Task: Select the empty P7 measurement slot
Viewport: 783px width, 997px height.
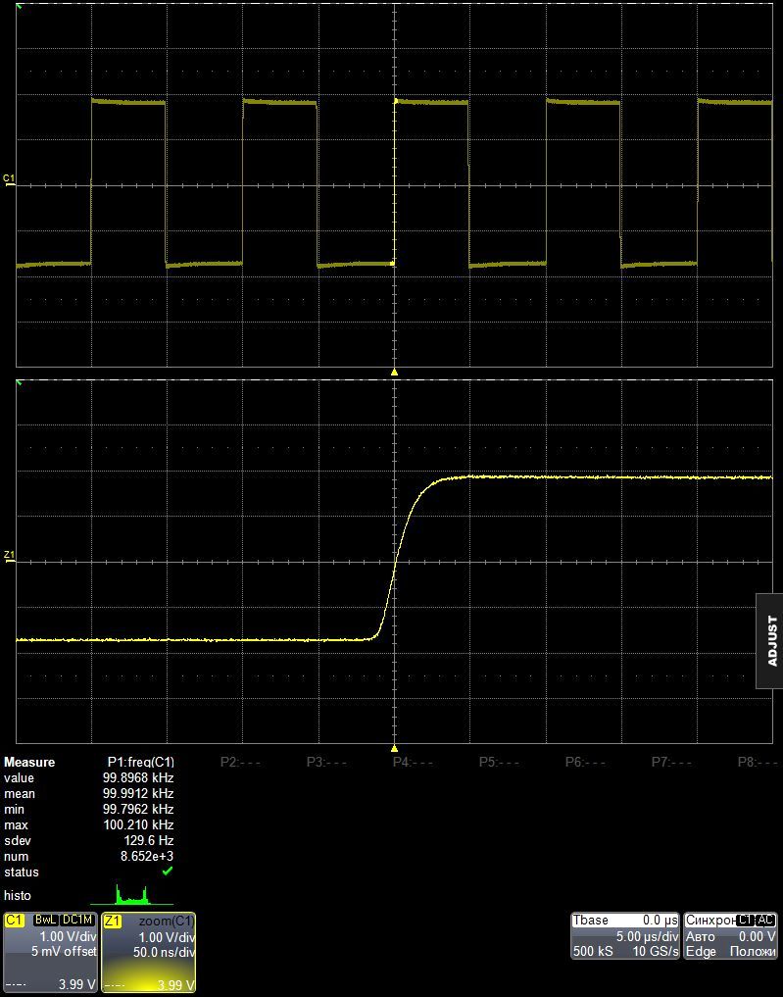Action: click(x=672, y=762)
